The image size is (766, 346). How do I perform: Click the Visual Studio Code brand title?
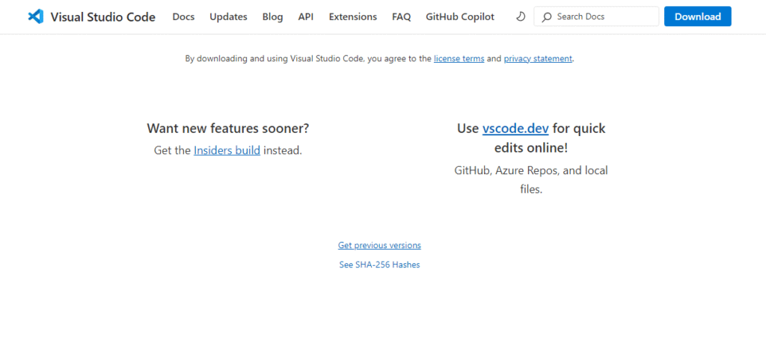pos(102,16)
